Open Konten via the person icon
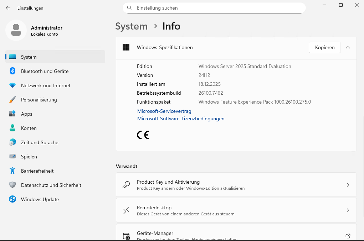 [x=12, y=128]
